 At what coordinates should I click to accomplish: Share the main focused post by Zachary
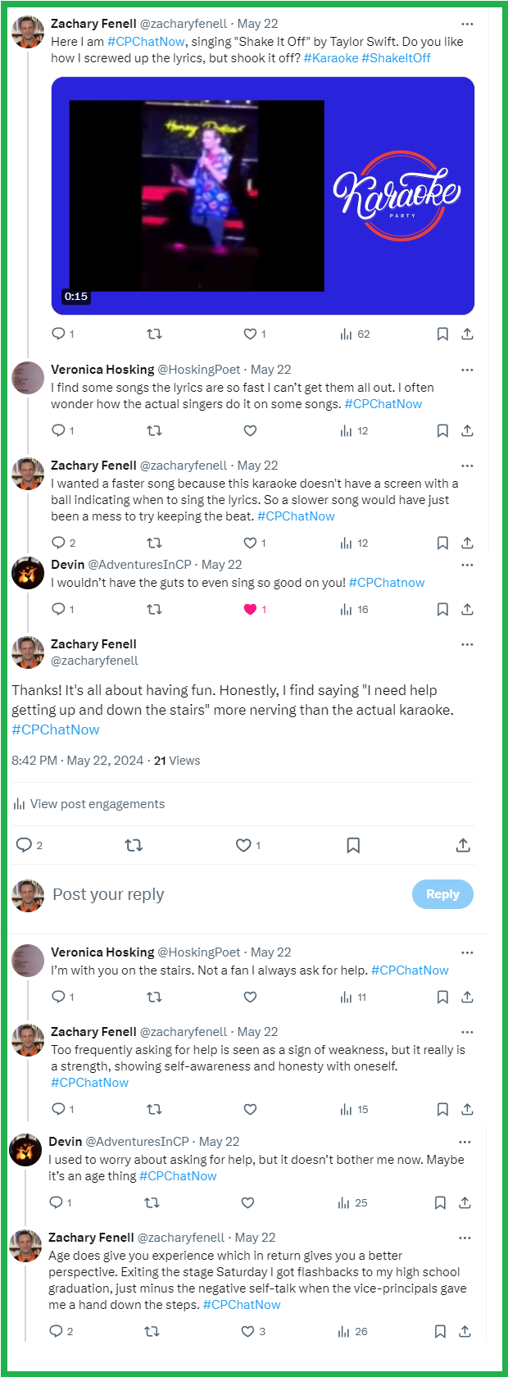(x=463, y=845)
